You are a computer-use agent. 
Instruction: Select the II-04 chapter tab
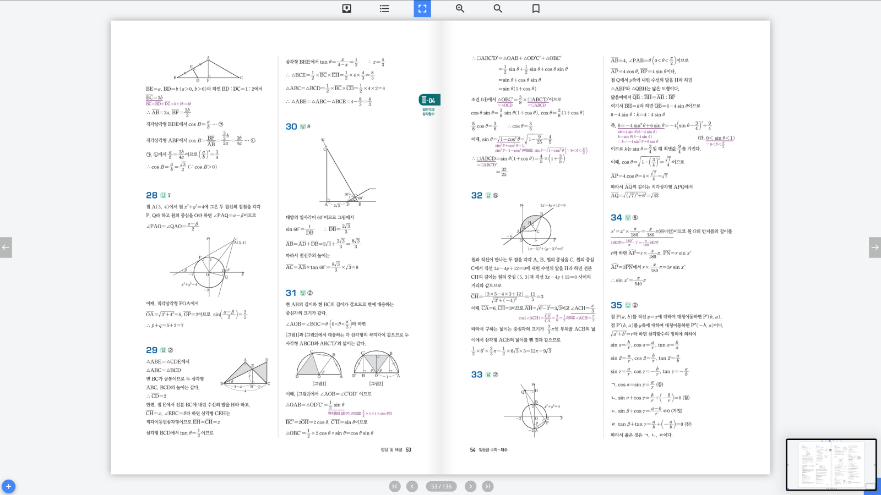(429, 100)
